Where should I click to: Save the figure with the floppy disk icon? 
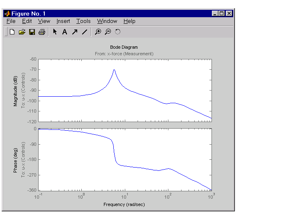pyautogui.click(x=32, y=32)
